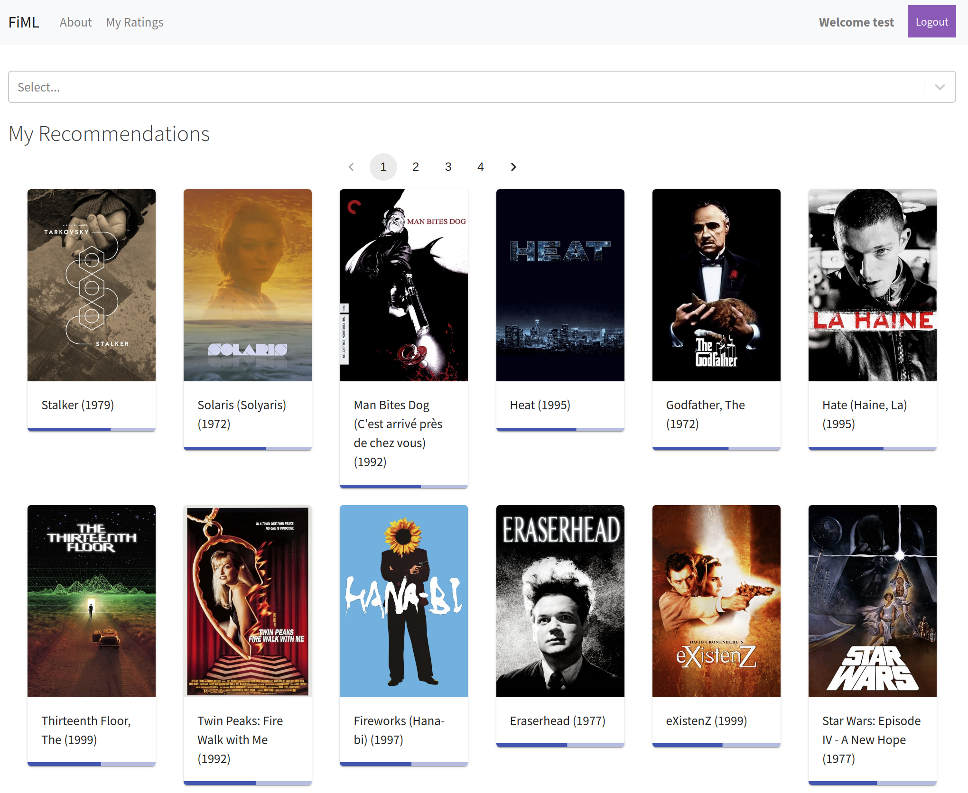Click the FiML brand logo
This screenshot has width=968, height=793.
click(24, 22)
